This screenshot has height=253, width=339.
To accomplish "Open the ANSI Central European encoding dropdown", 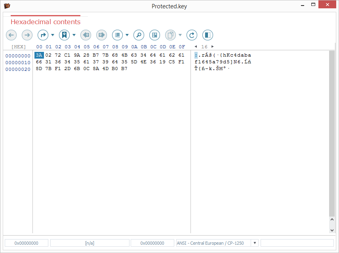I will coord(255,243).
